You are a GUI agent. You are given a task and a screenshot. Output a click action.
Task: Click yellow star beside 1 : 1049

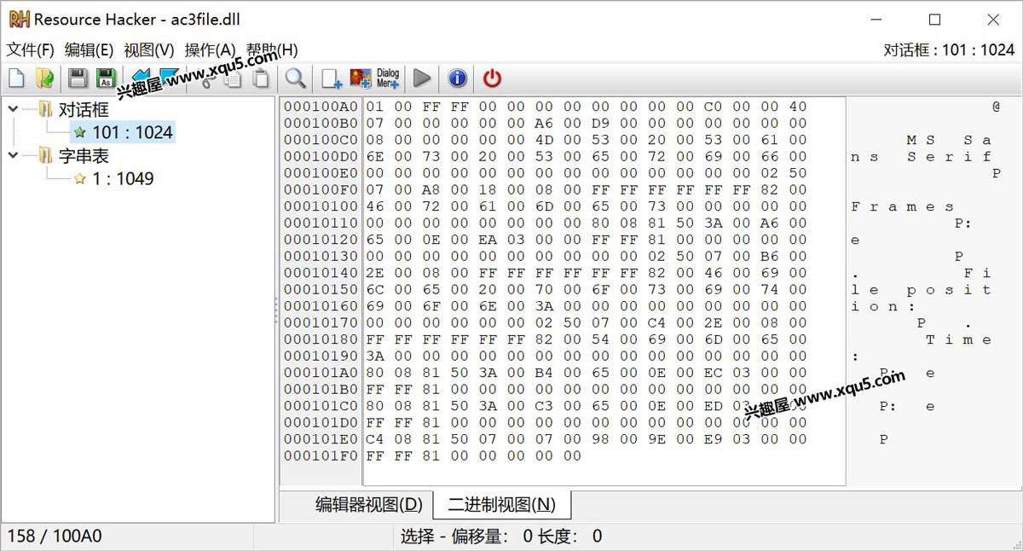pos(80,178)
